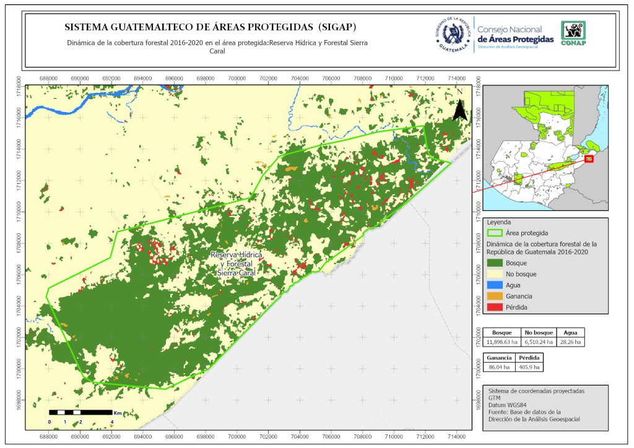Viewport: 634px width, 448px height.
Task: Click the 28.26 ha Agua table value
Action: pyautogui.click(x=570, y=342)
